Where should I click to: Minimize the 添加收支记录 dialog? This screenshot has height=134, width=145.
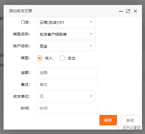click(x=121, y=11)
